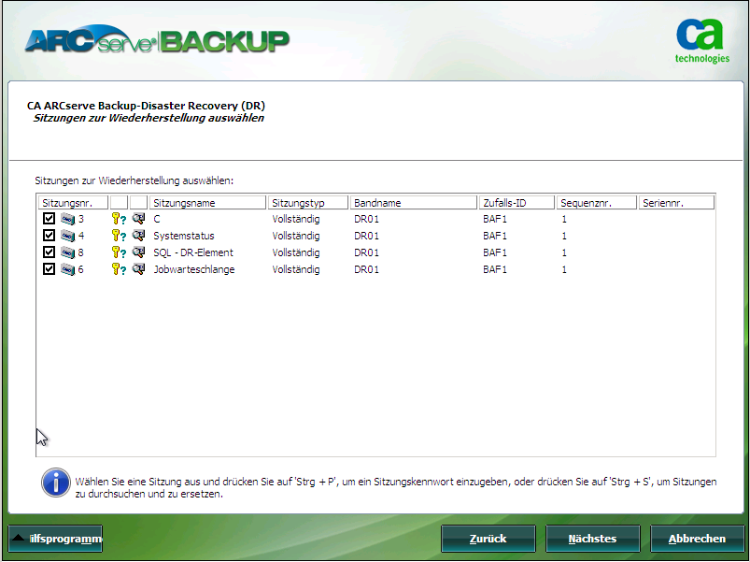Image resolution: width=750 pixels, height=562 pixels.
Task: Click the Zurück button
Action: click(x=488, y=538)
